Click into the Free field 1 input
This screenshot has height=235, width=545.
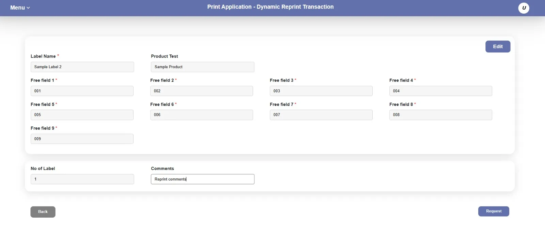(82, 91)
